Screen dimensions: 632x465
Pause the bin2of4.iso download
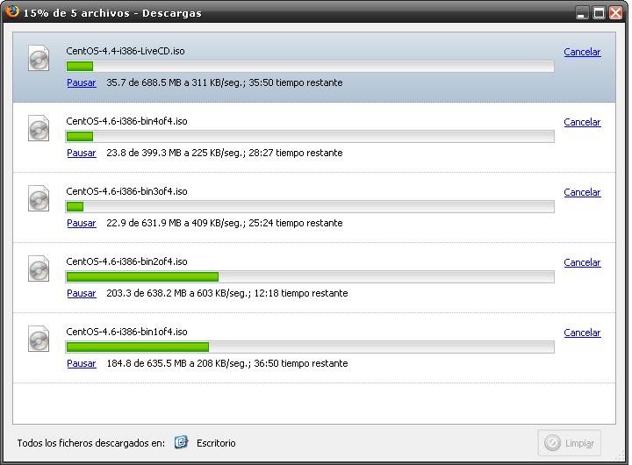point(82,293)
